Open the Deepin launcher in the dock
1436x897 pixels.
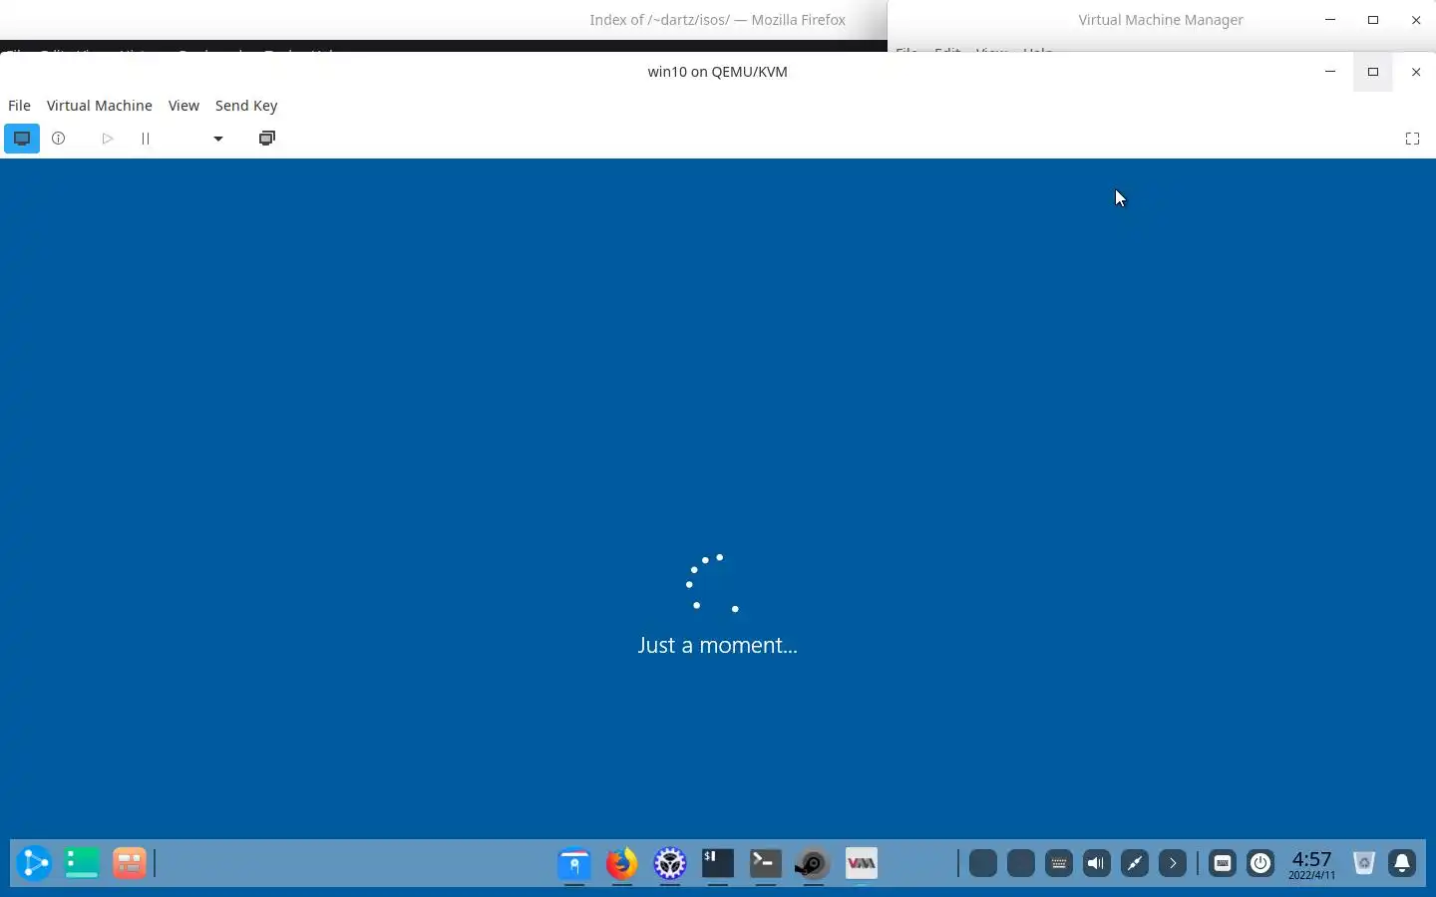click(34, 863)
